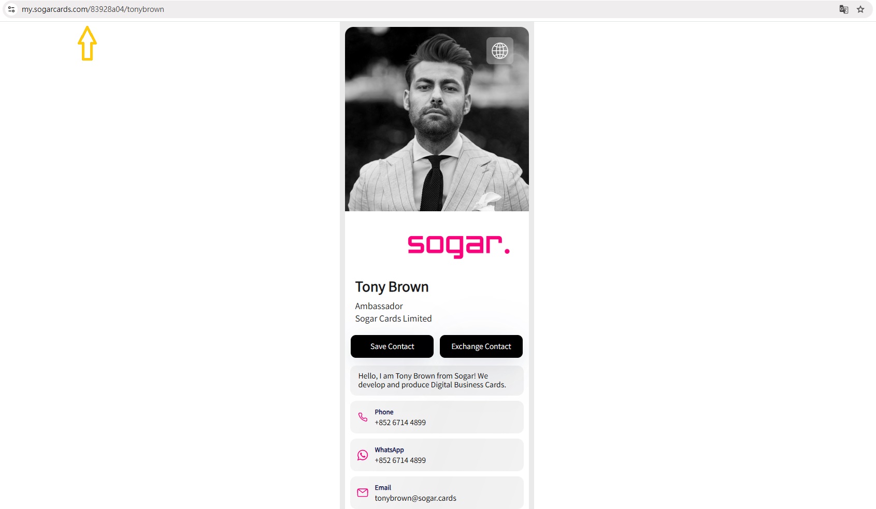Tap the WhatsApp logo icon
The image size is (876, 509).
click(x=363, y=455)
